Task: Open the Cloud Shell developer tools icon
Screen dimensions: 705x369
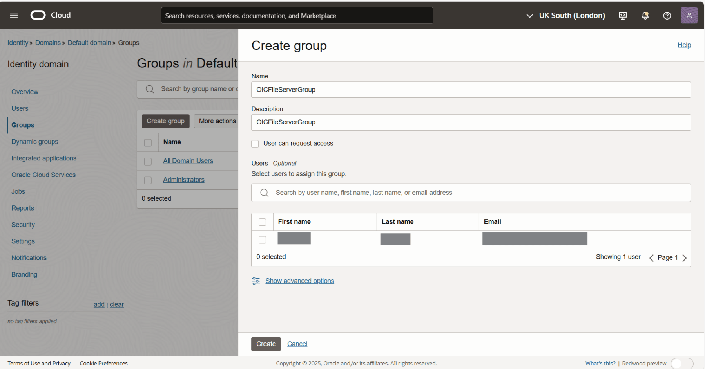Action: pos(622,16)
